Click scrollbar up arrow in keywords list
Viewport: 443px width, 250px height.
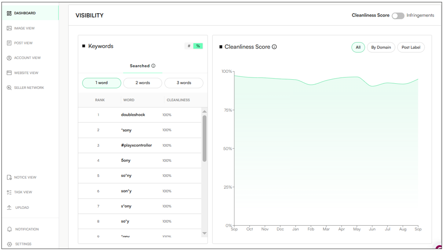pos(204,111)
